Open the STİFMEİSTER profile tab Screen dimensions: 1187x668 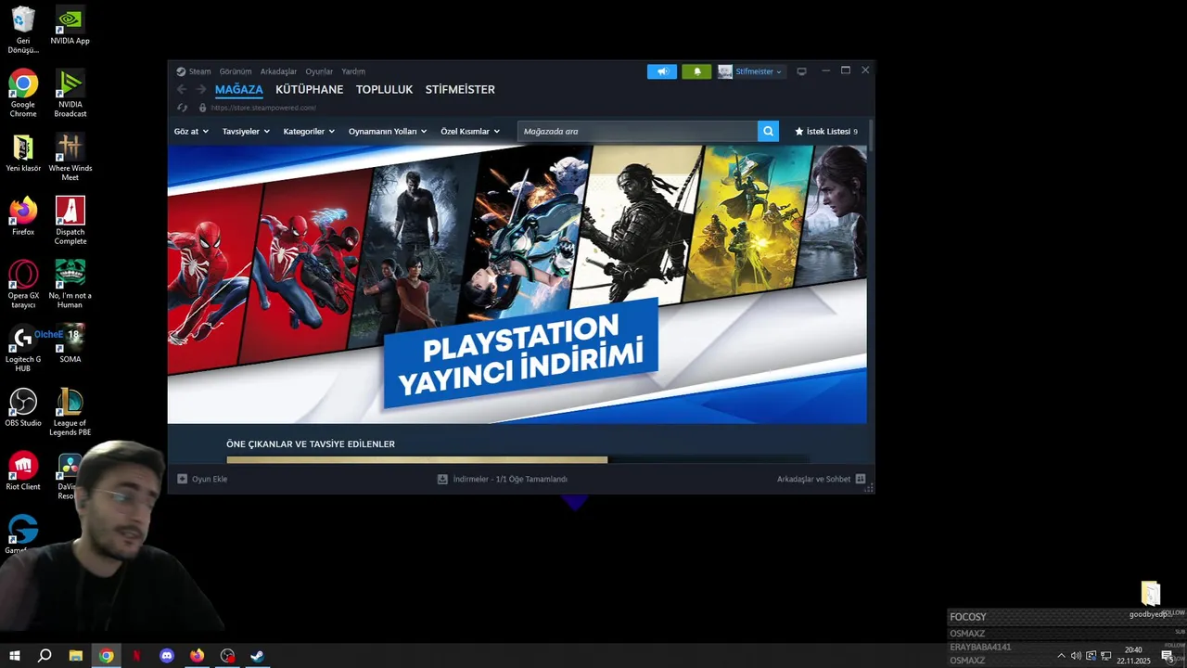click(x=460, y=90)
